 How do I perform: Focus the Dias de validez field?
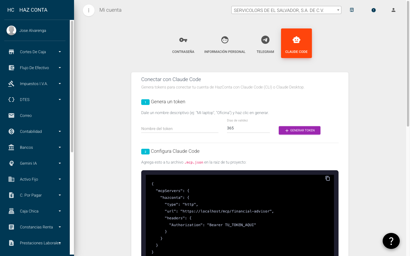tap(248, 128)
